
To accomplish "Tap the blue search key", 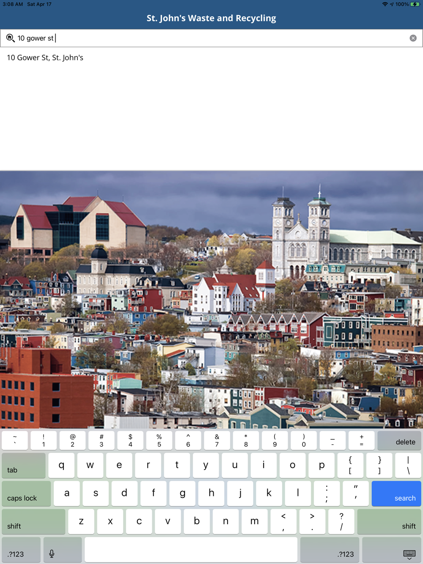I will point(396,494).
